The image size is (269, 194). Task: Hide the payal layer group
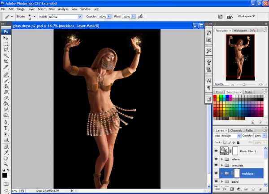point(216,181)
